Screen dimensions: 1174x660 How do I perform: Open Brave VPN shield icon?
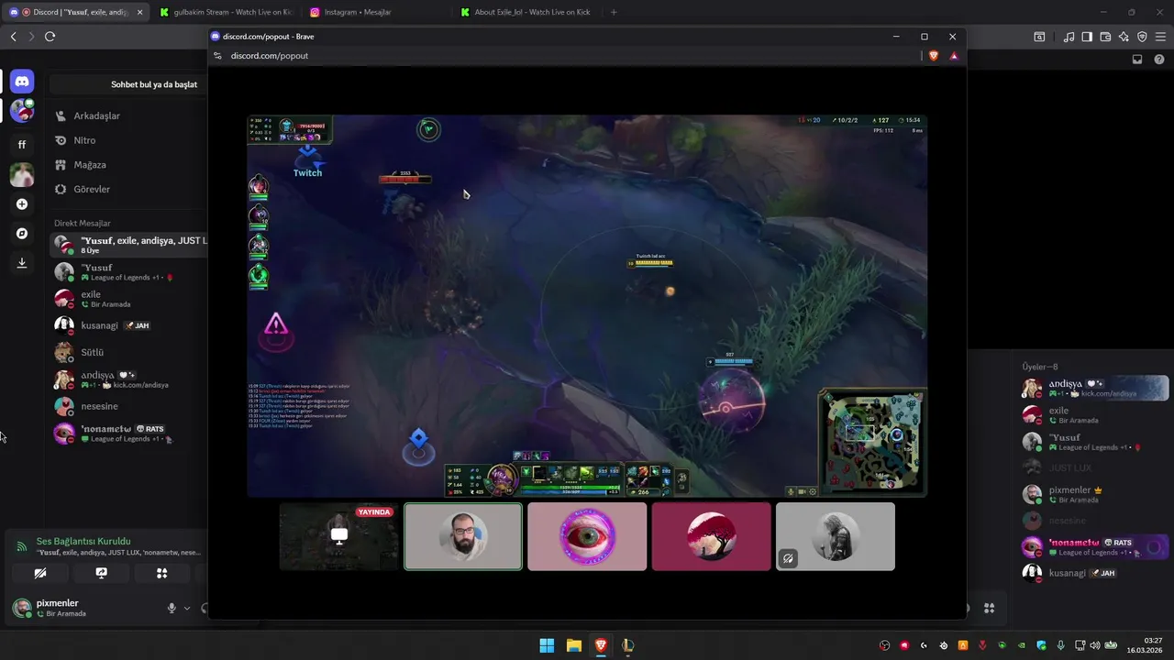(1142, 37)
